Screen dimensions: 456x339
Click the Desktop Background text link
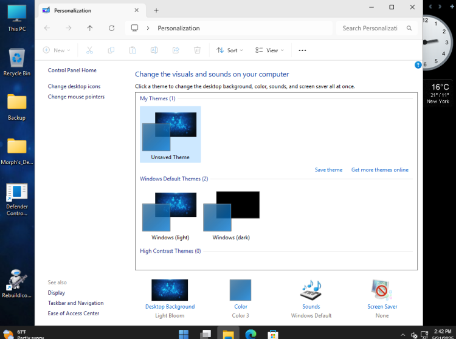[170, 306]
